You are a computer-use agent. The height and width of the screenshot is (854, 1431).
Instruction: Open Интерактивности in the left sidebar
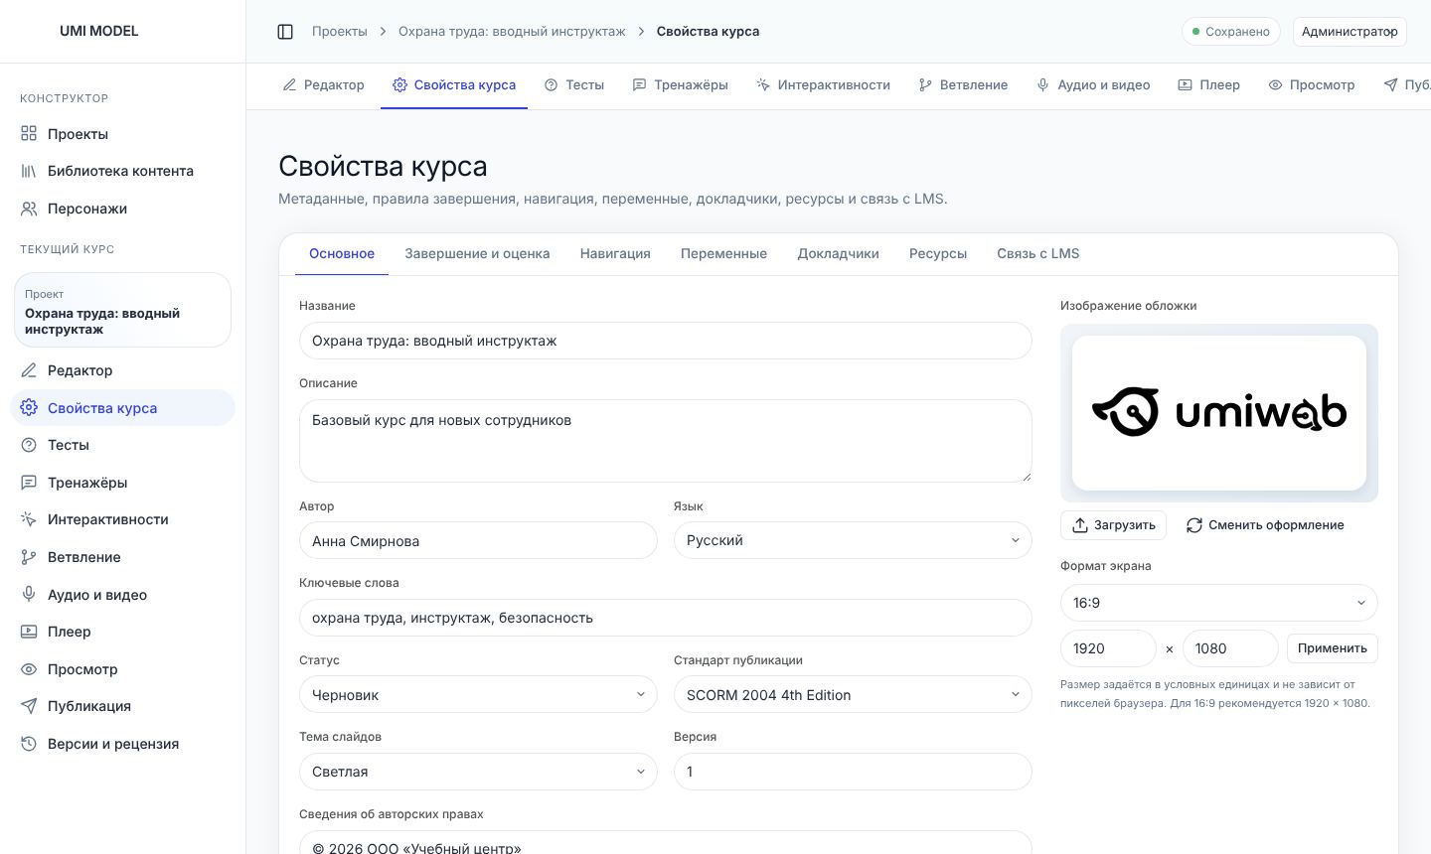122,519
